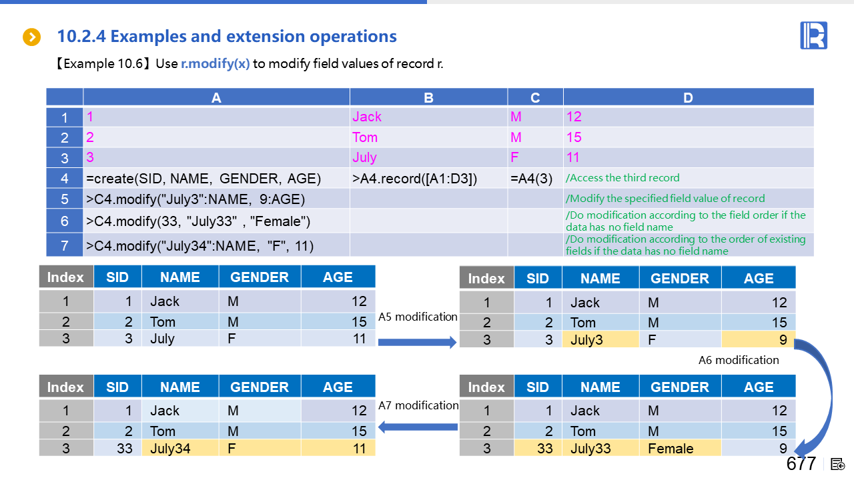
Task: Click the orange chevron icon beside the heading
Action: [x=31, y=37]
